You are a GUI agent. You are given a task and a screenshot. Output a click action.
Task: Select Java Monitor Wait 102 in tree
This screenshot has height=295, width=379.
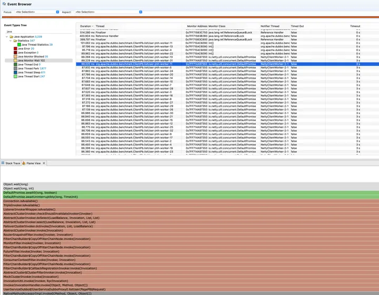pos(31,60)
